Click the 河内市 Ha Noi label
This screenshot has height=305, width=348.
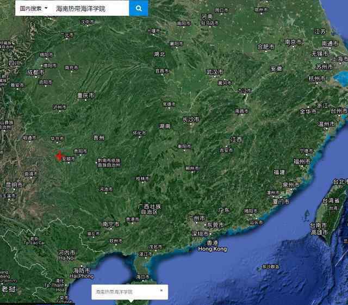(x=67, y=255)
